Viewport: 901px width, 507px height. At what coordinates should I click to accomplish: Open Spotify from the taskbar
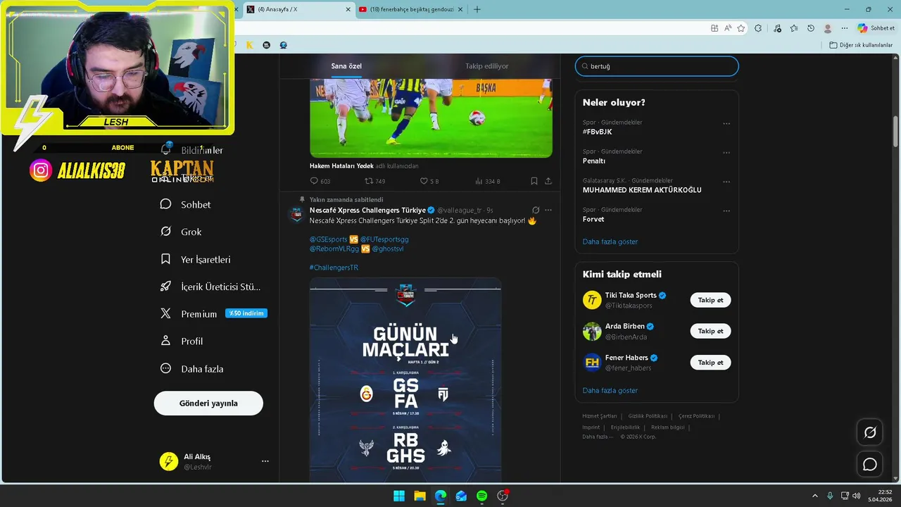click(x=481, y=496)
